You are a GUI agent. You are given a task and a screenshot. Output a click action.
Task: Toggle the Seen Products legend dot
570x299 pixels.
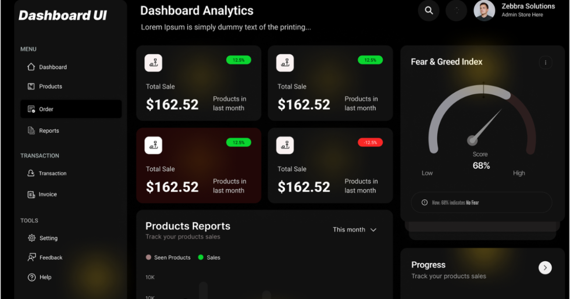[x=148, y=257]
